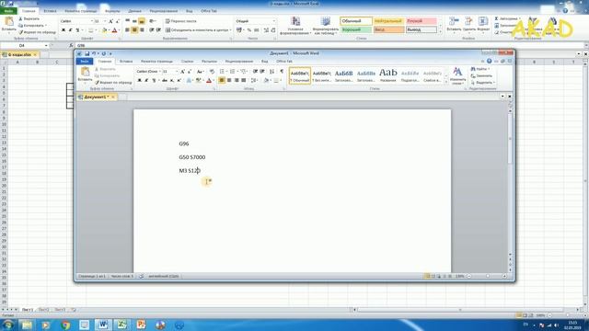
Task: Click Sort icon in Word ribbon
Action: pyautogui.click(x=272, y=72)
